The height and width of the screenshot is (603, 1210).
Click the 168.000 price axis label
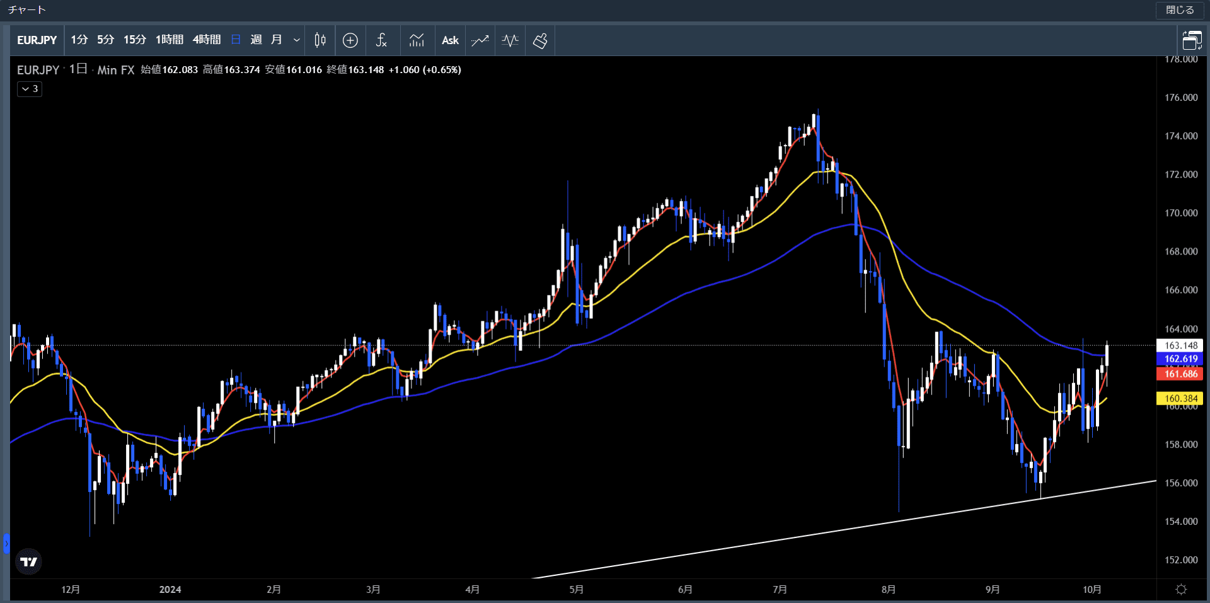point(1181,251)
